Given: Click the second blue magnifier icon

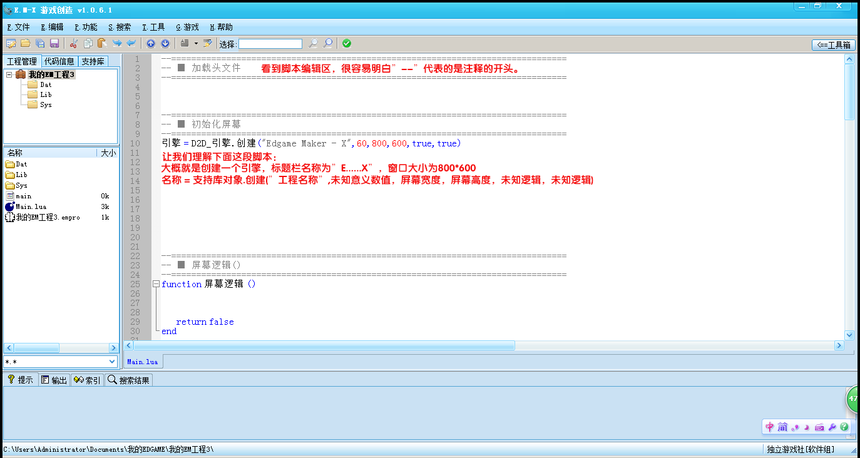Looking at the screenshot, I should click(328, 43).
